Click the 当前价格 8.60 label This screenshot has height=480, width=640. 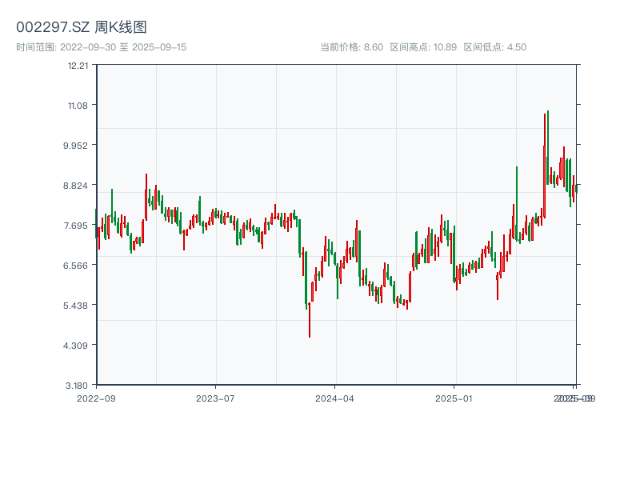(x=351, y=47)
